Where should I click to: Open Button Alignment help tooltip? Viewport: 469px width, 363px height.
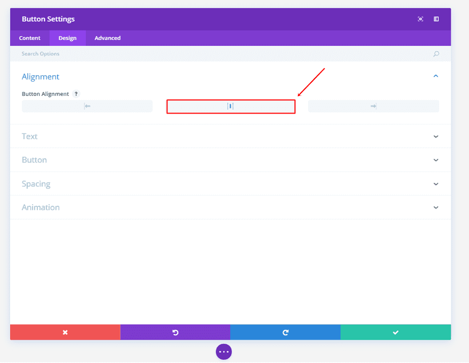point(76,94)
